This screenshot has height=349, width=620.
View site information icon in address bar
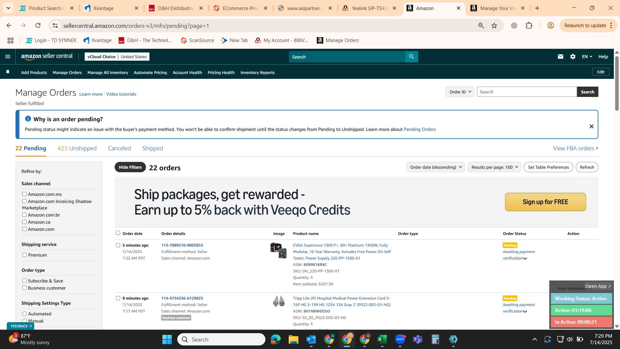pyautogui.click(x=55, y=26)
